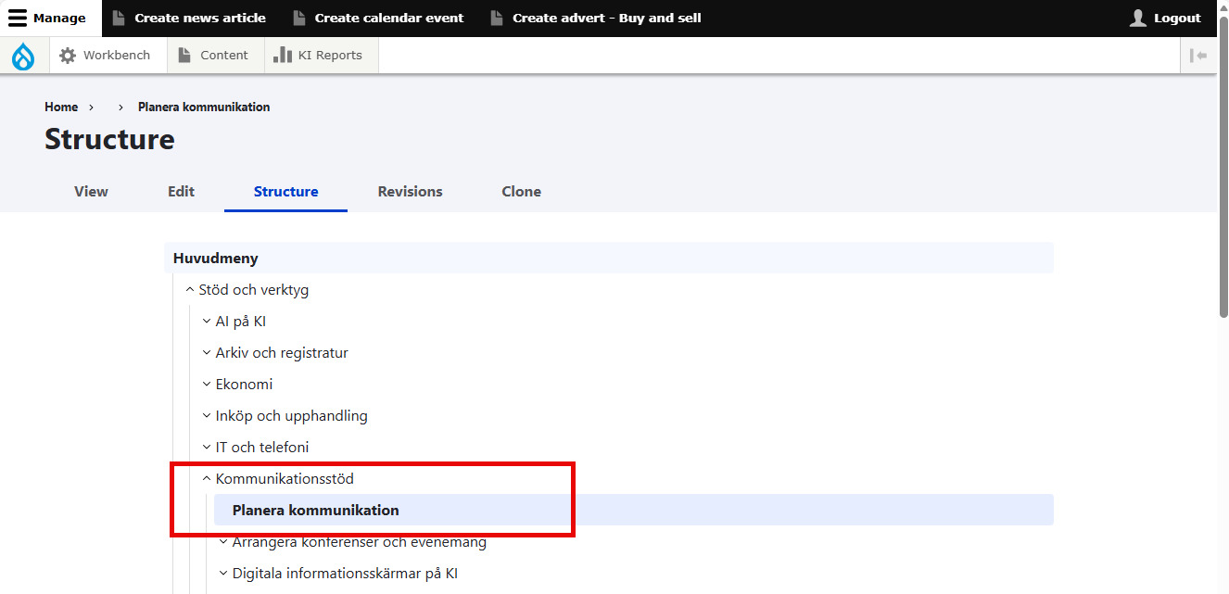The width and height of the screenshot is (1229, 594).
Task: Click the Content document icon
Action: pyautogui.click(x=184, y=56)
